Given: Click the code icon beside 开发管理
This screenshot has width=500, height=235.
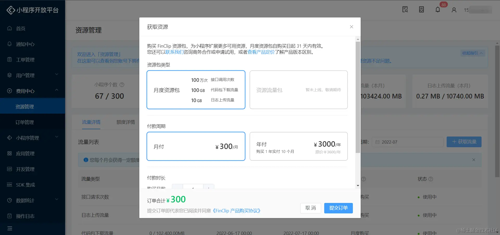Looking at the screenshot, I should 10,169.
